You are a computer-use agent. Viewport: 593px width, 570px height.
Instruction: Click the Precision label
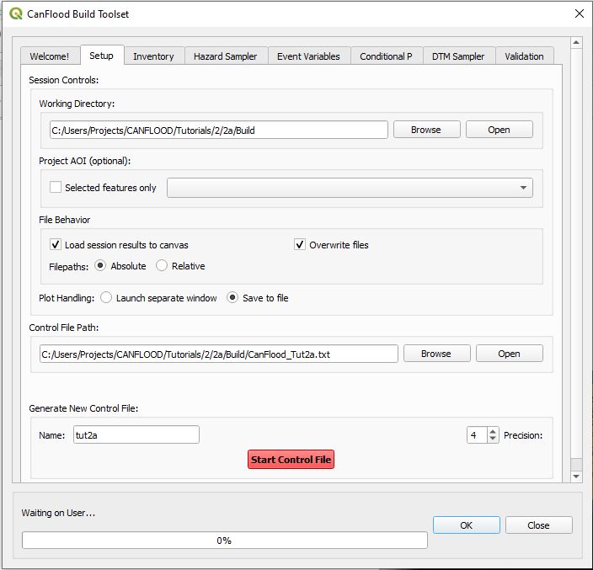tap(523, 435)
